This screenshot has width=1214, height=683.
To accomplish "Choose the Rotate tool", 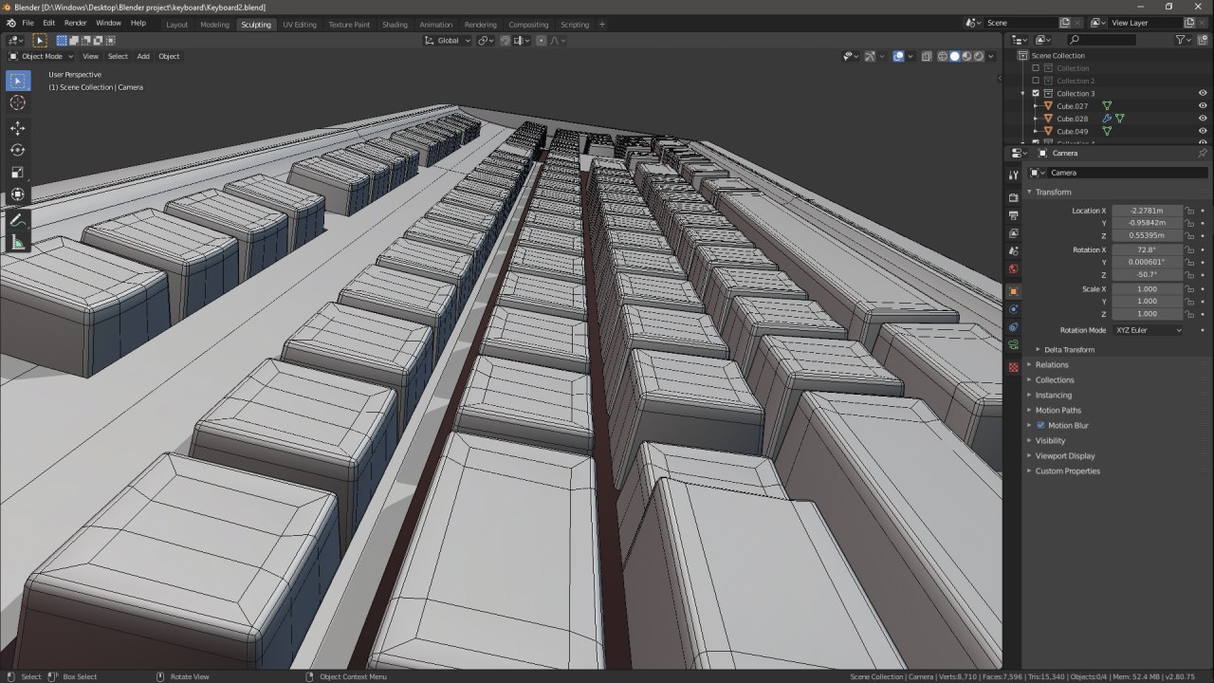I will 18,150.
